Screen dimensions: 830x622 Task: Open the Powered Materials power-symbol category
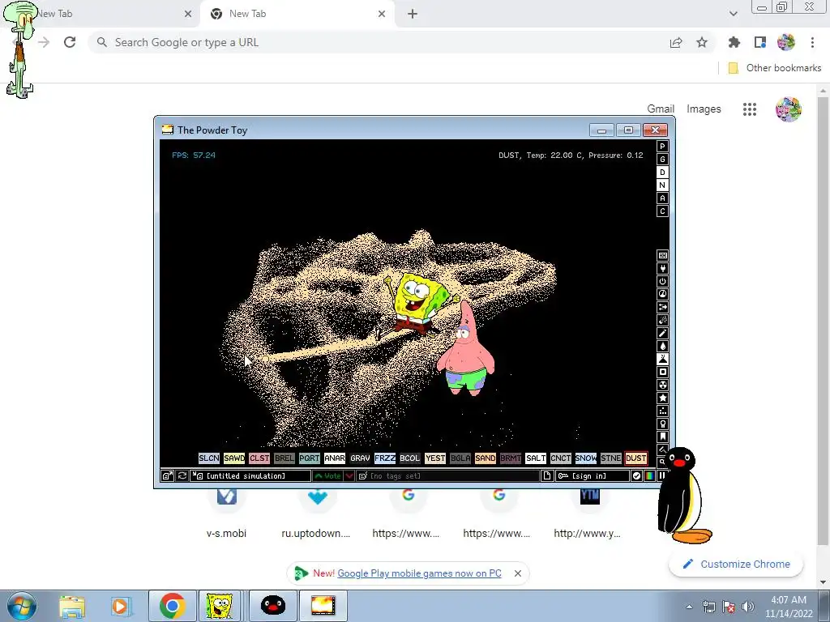point(662,281)
